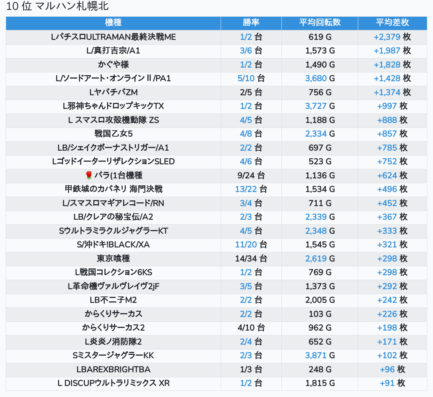Select L炎炎ノ消防隊2 machine name
Screen dimensions: 433x397
(113, 342)
